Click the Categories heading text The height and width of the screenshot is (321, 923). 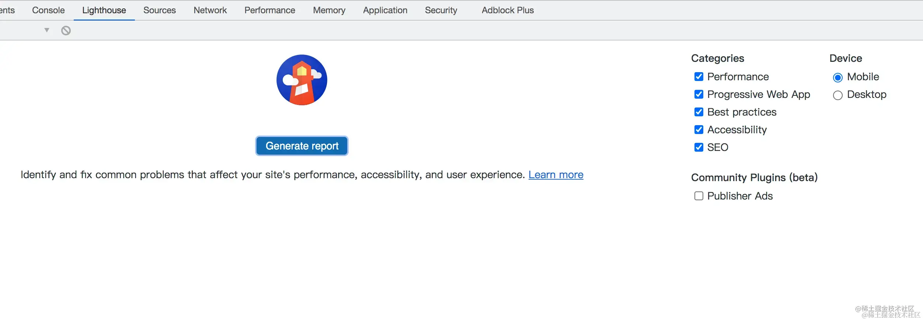click(718, 58)
